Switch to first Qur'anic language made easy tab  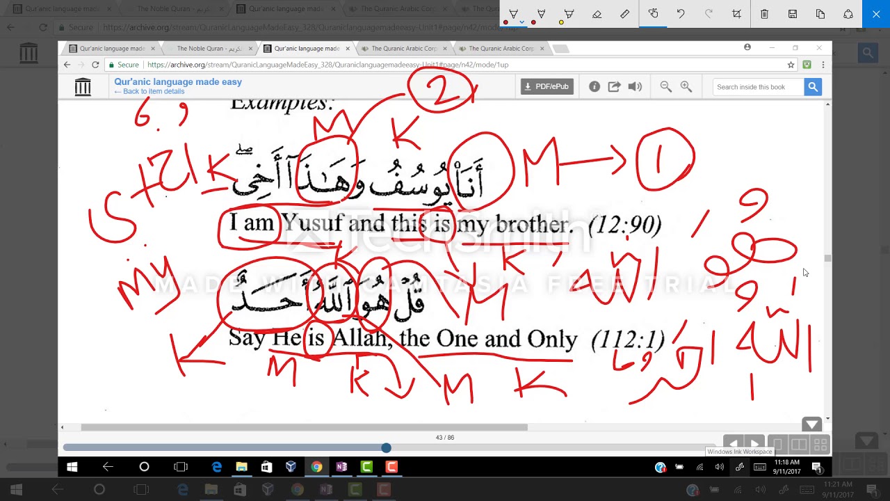pyautogui.click(x=111, y=49)
